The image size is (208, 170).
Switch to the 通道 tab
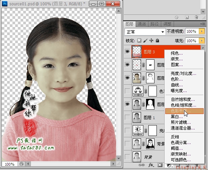(x=142, y=24)
